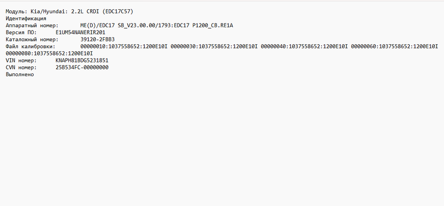Click the "Идентификация" heading line
444x206 pixels.
(x=25, y=18)
